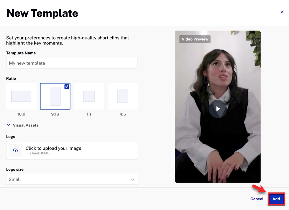Pick the 4:5 ratio option

pos(123,96)
